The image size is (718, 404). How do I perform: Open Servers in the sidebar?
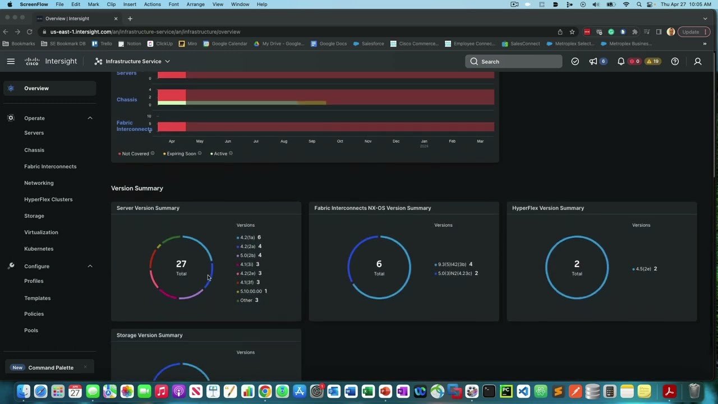tap(34, 133)
